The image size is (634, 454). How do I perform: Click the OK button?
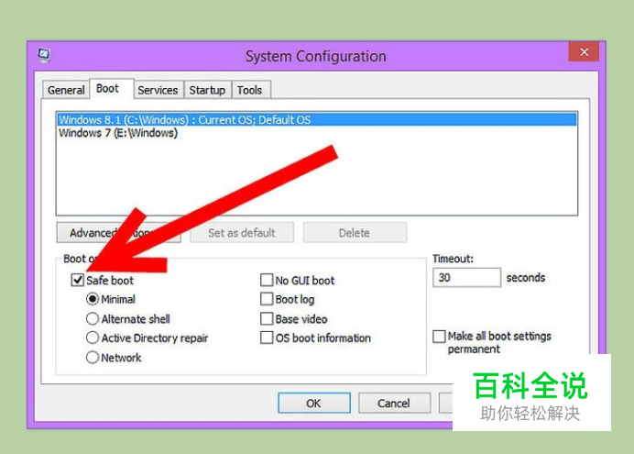click(x=314, y=403)
